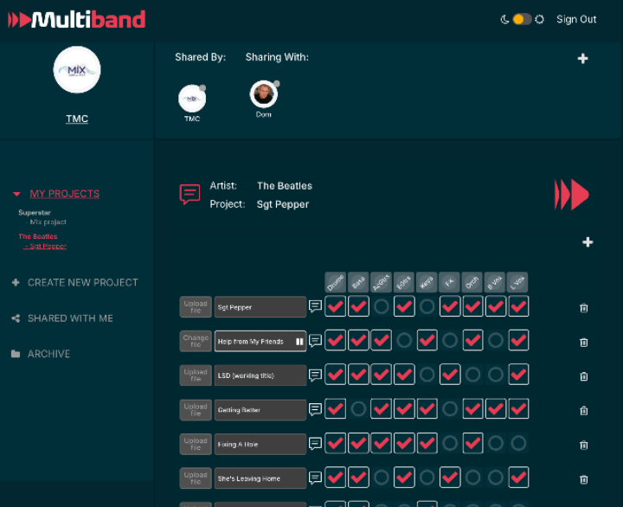The height and width of the screenshot is (507, 623).
Task: Add a collaborator with the plus icon
Action: 582,59
